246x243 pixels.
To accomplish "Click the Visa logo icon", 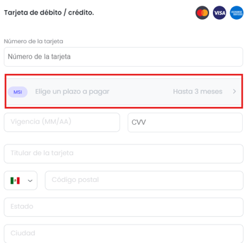I will (219, 13).
